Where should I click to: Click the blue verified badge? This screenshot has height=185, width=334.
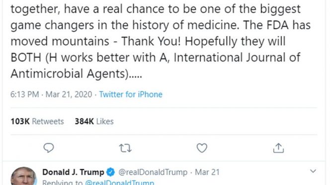pos(110,172)
